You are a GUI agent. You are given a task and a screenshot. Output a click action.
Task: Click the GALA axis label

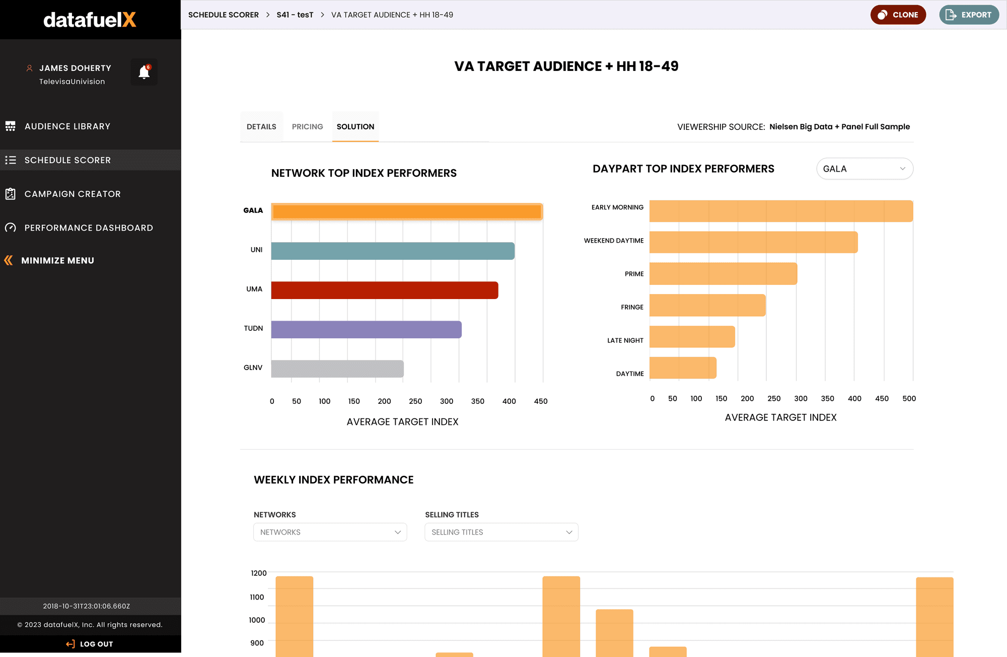click(x=253, y=210)
